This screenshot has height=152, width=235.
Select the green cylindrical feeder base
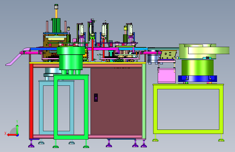(198, 68)
